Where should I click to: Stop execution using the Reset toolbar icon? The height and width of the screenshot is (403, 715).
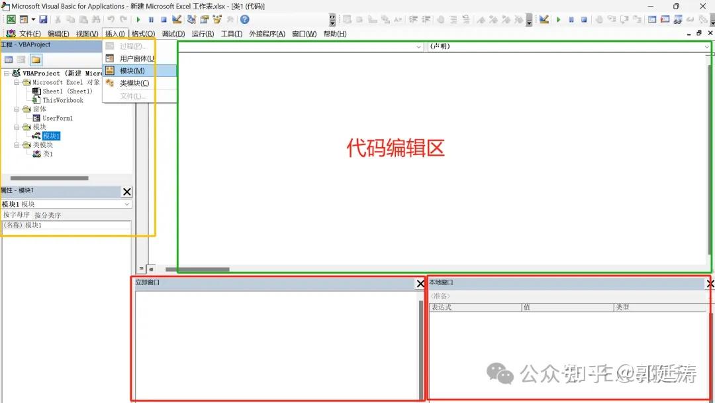(164, 20)
